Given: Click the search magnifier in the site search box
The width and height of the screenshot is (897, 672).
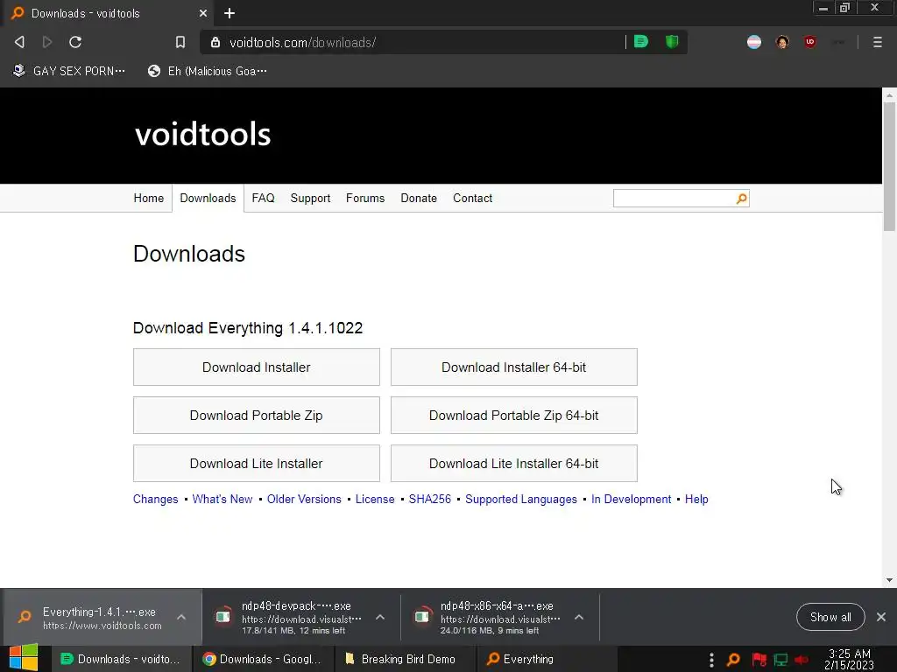Looking at the screenshot, I should point(741,199).
